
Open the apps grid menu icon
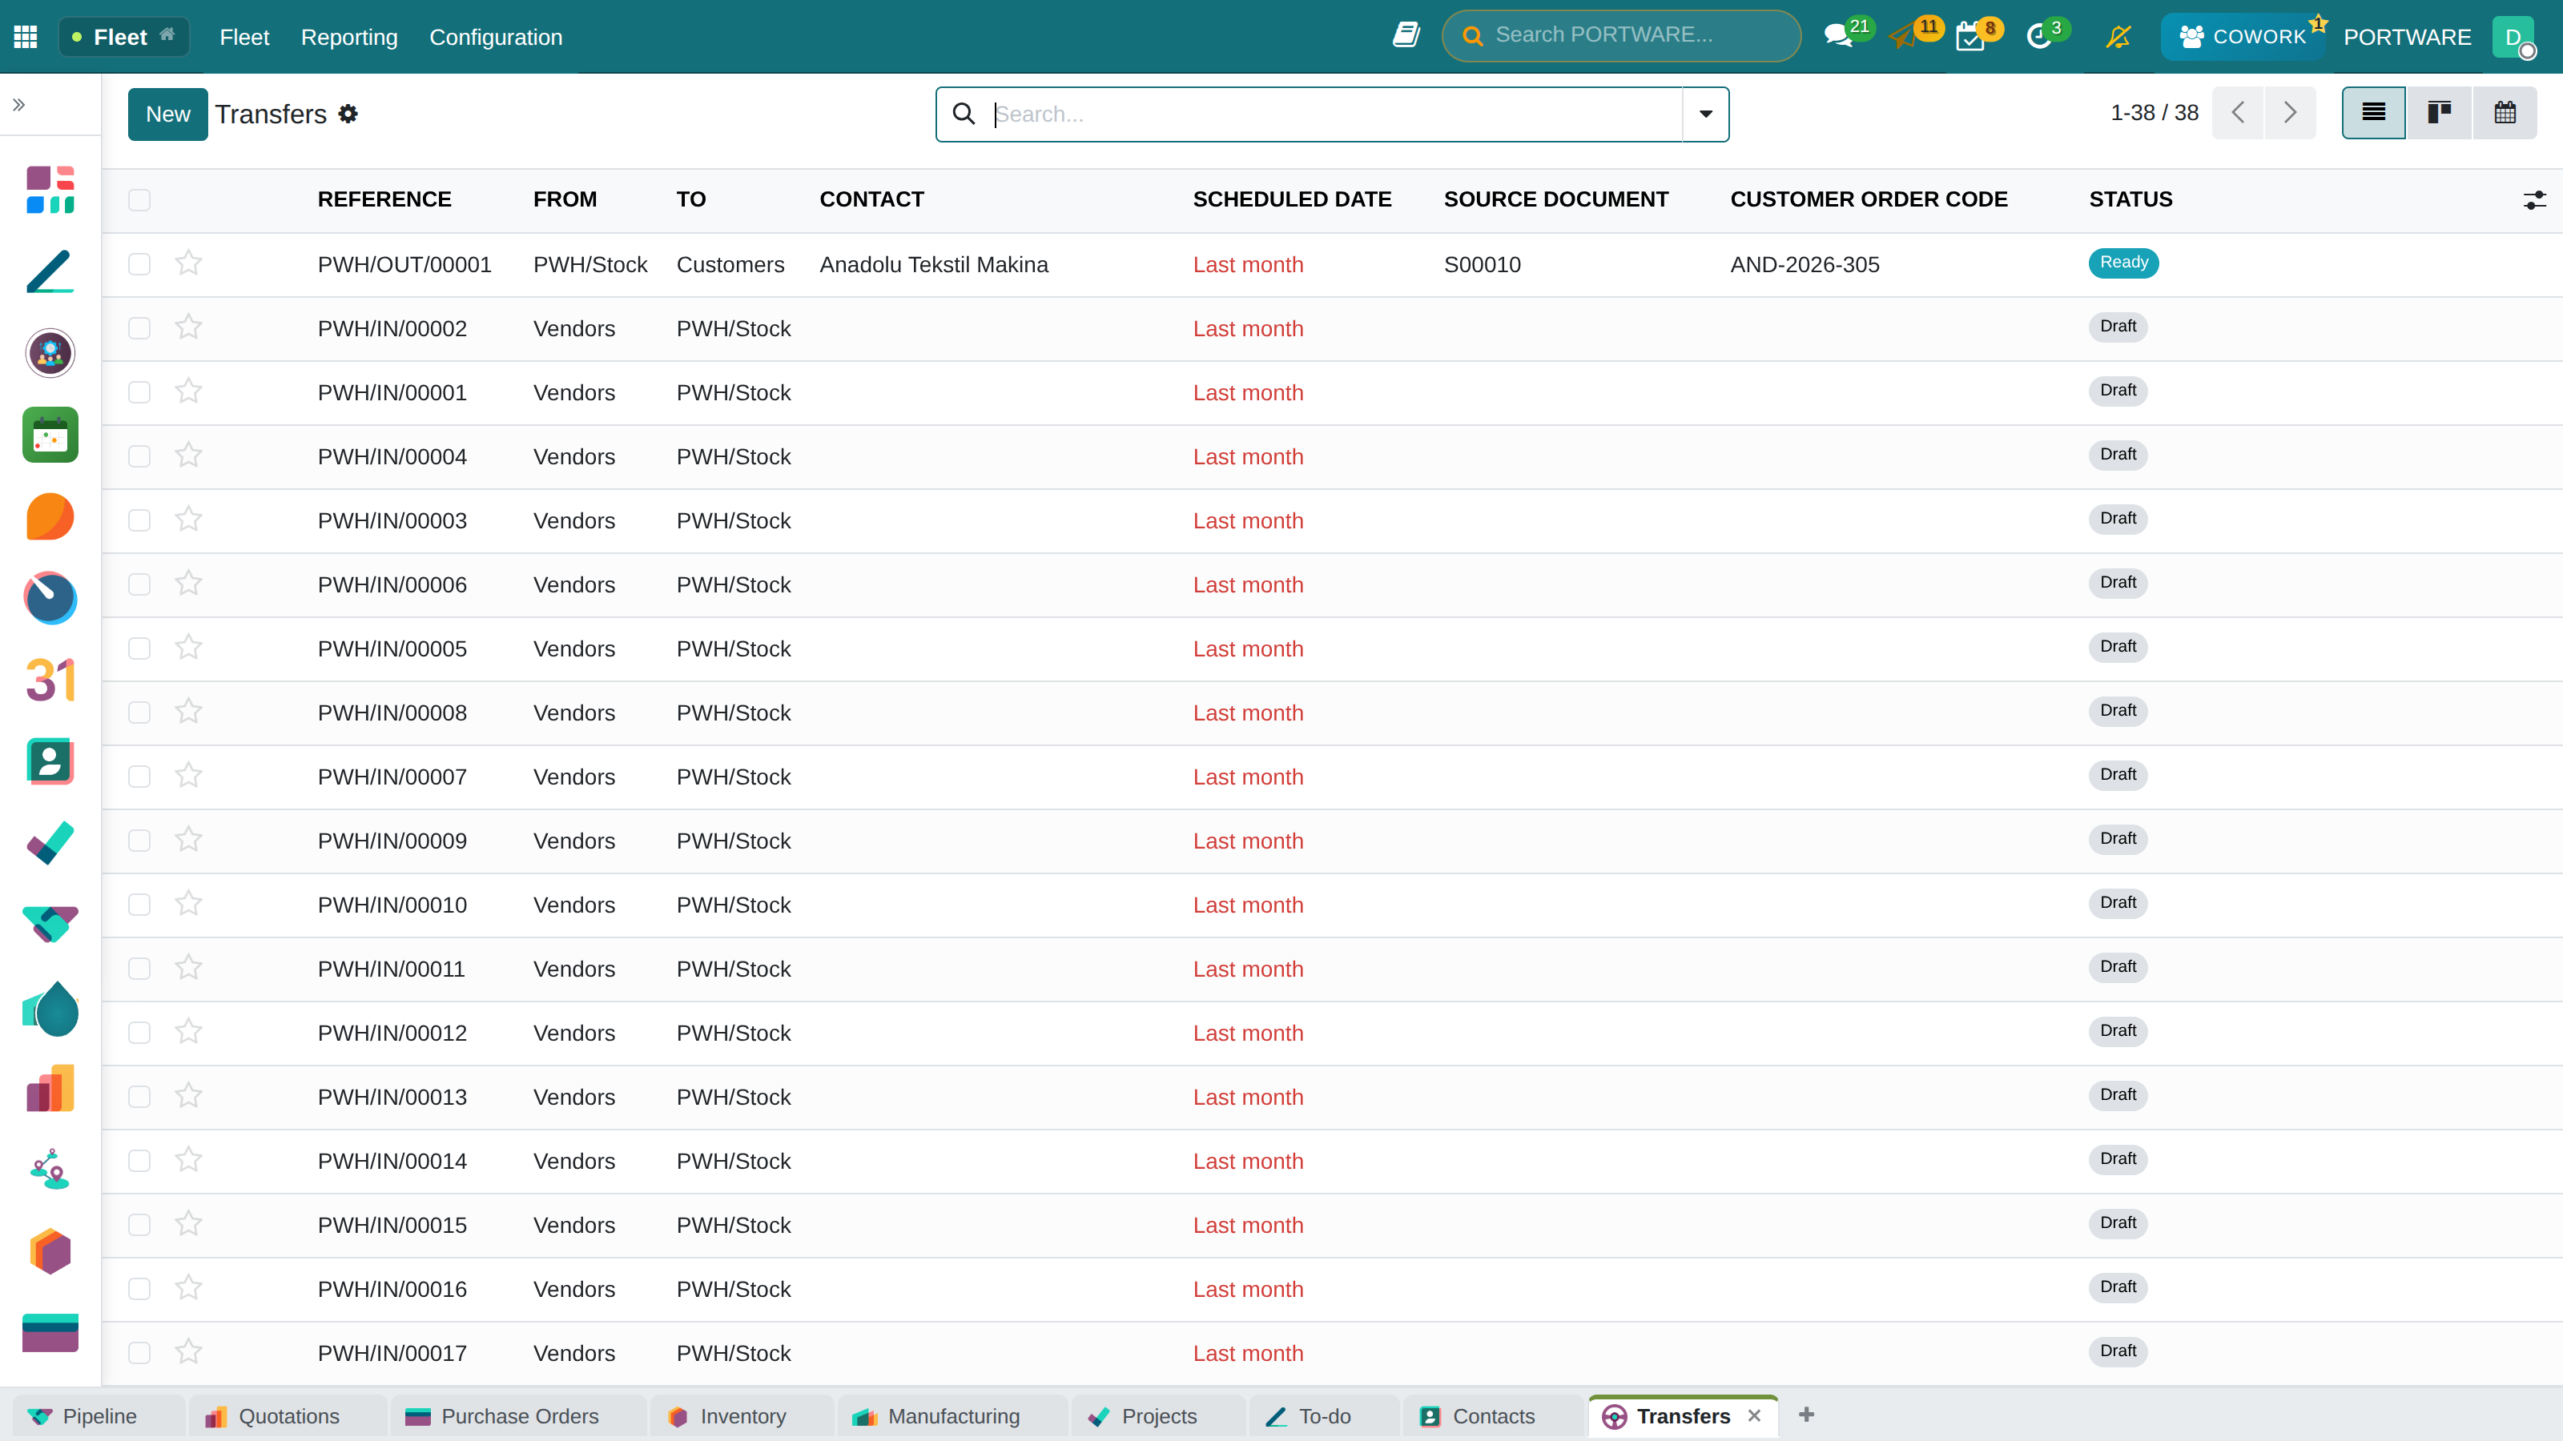(x=26, y=37)
